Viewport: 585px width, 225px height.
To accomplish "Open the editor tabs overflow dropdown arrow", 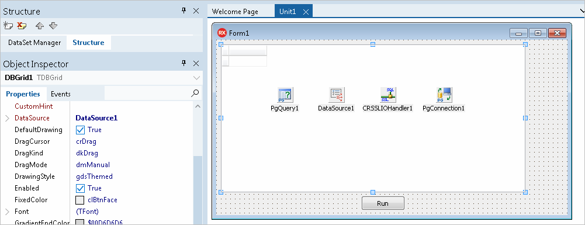I will [x=582, y=12].
